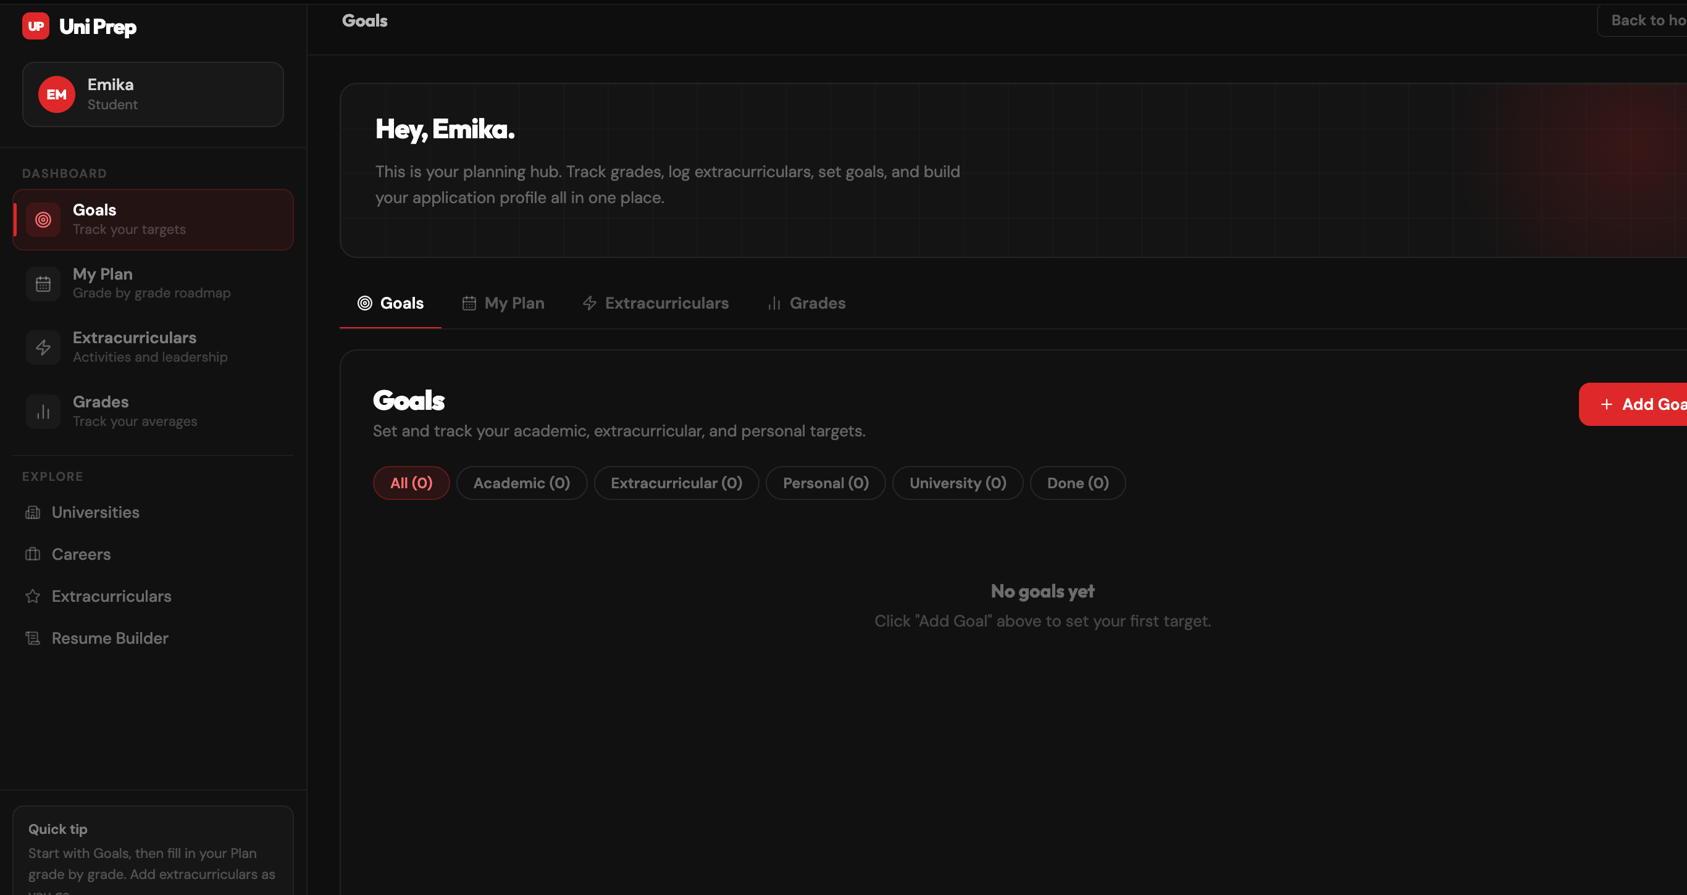Click the UniPrep UP logo icon
The height and width of the screenshot is (895, 1687).
click(35, 26)
